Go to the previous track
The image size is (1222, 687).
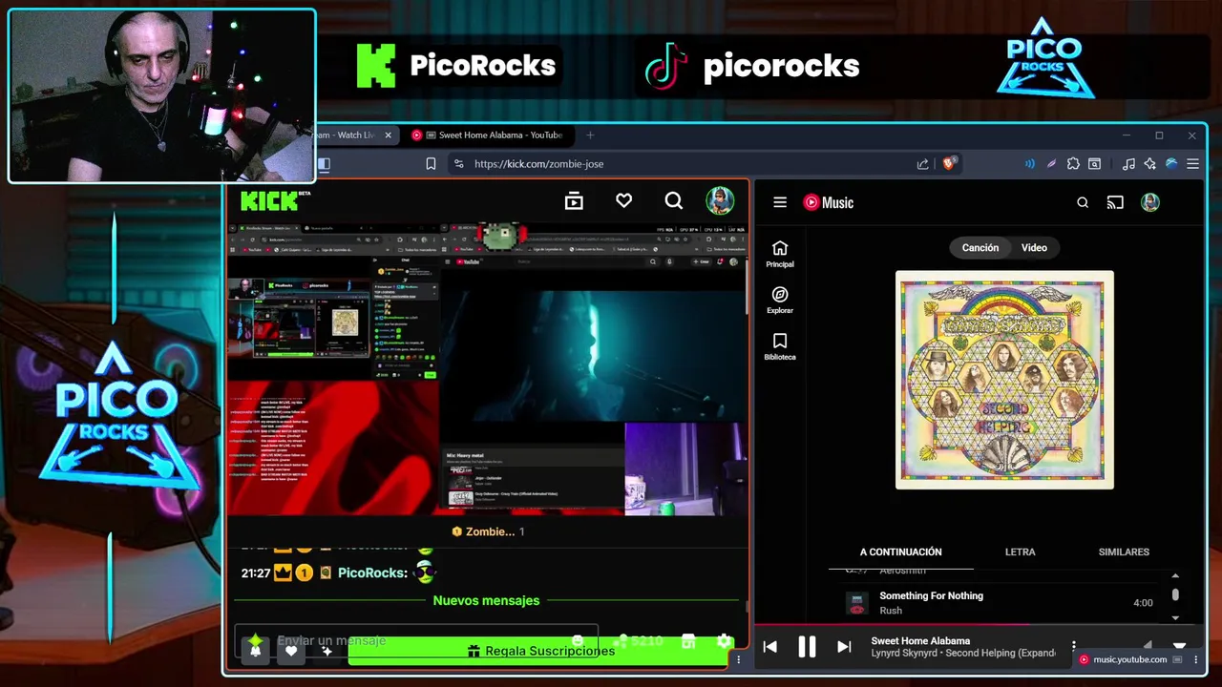click(769, 647)
